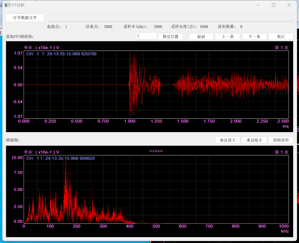
Task: Shrink spectrum vertically with 垂直缩小
Action: pos(254,140)
